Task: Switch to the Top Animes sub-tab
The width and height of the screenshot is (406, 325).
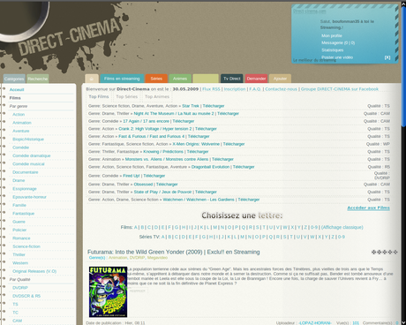Action: click(157, 96)
